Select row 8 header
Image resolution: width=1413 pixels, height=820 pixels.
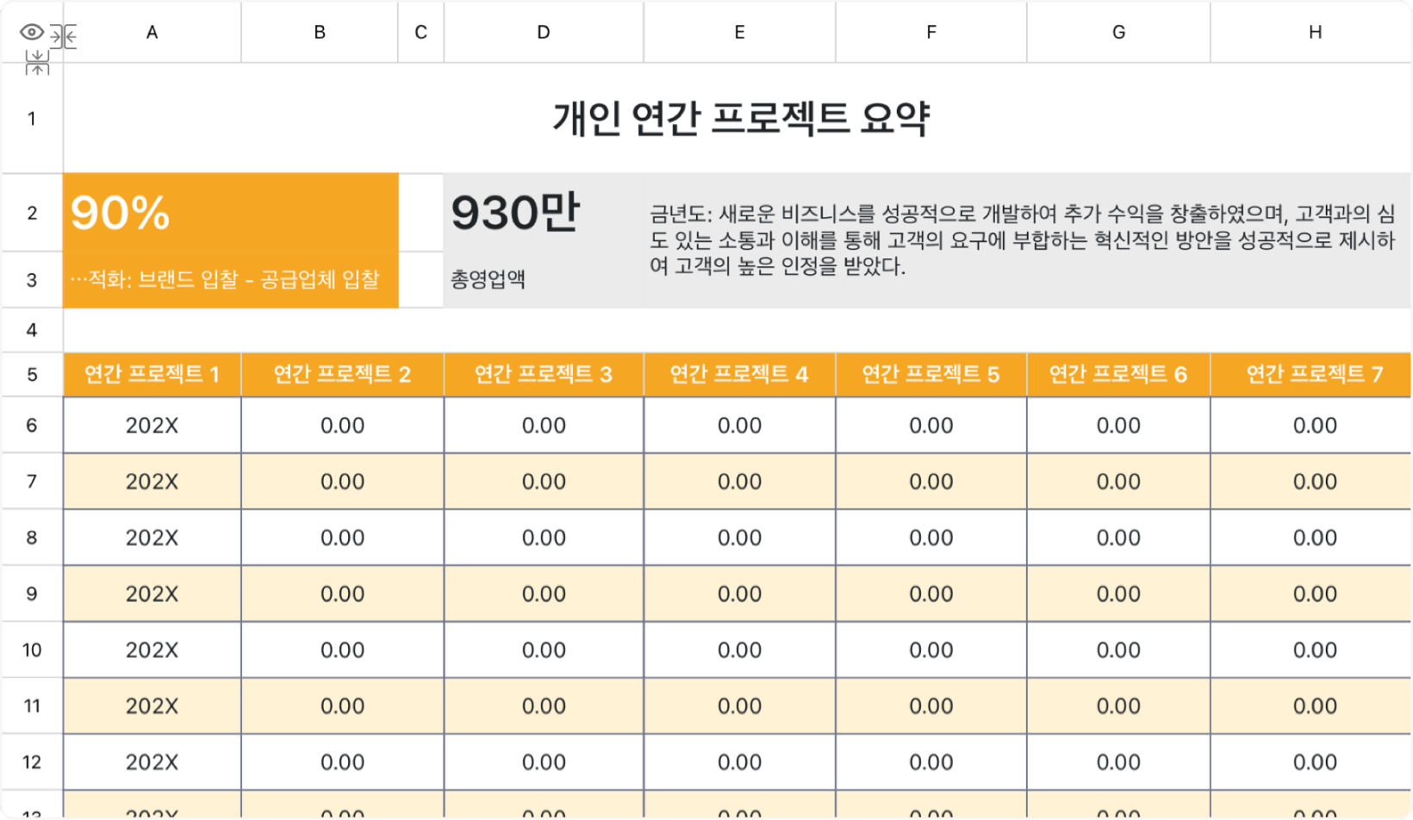(x=32, y=537)
